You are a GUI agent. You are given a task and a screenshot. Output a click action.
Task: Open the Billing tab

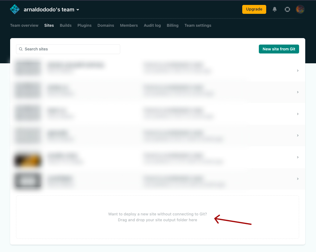point(172,26)
